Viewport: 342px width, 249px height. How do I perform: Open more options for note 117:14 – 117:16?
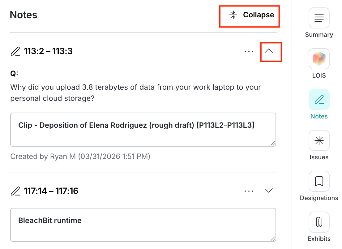pyautogui.click(x=249, y=191)
